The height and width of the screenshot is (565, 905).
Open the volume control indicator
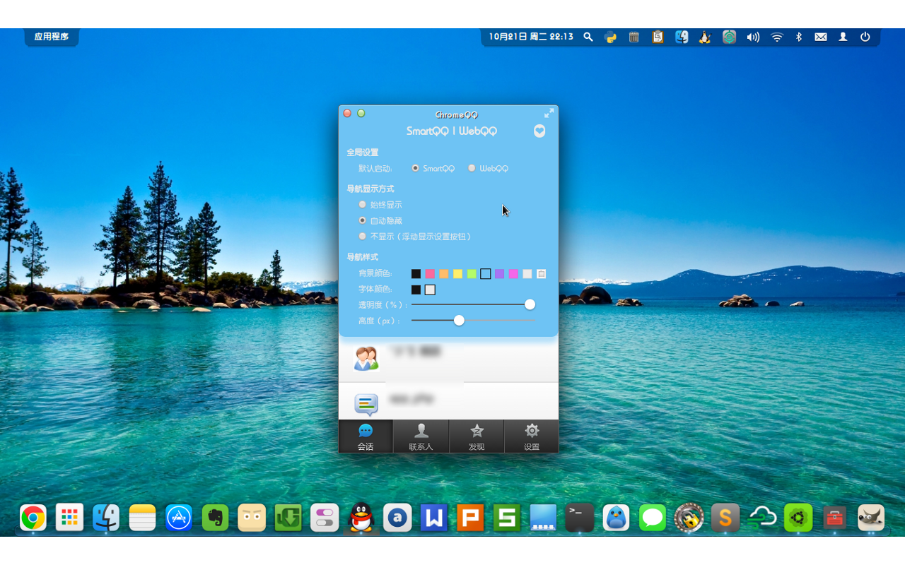pyautogui.click(x=753, y=37)
